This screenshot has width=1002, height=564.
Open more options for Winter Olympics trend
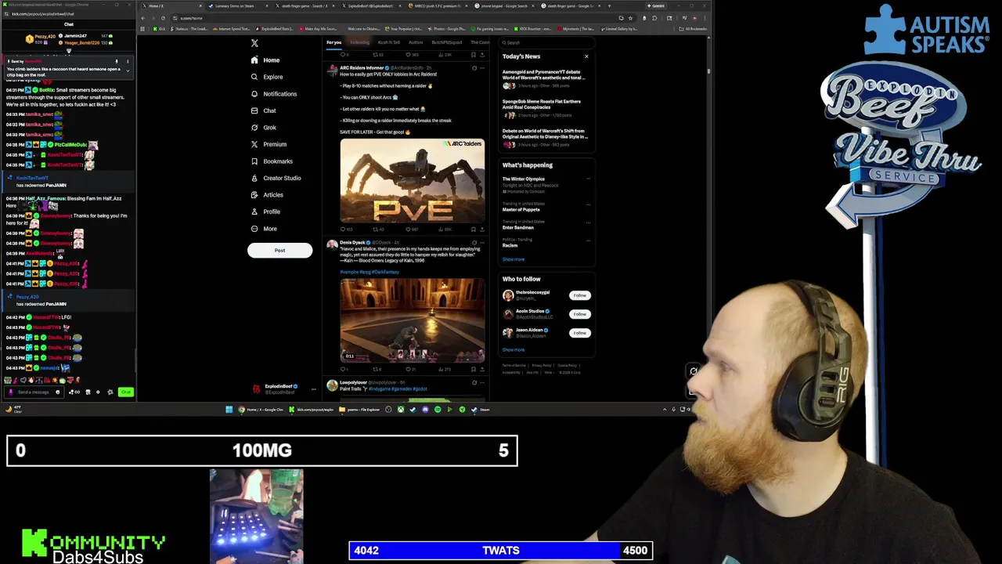[x=588, y=179]
